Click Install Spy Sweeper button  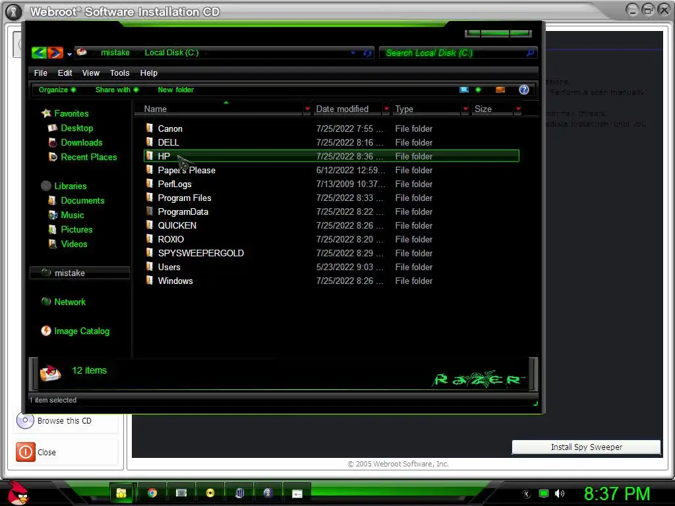[x=586, y=447]
